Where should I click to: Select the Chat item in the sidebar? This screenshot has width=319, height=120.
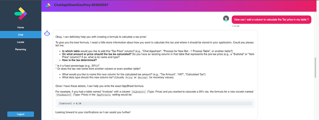point(20,35)
